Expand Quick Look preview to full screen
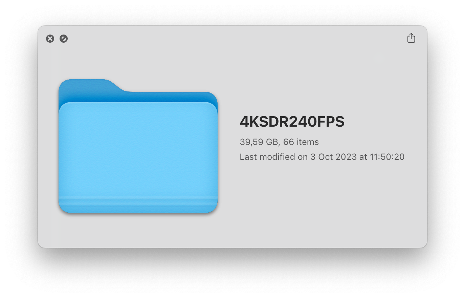465x298 pixels. click(64, 39)
